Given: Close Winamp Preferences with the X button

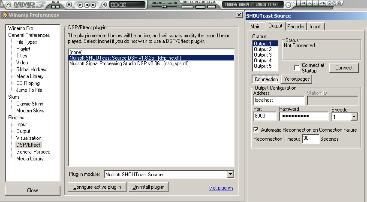Looking at the screenshot, I should (239, 15).
